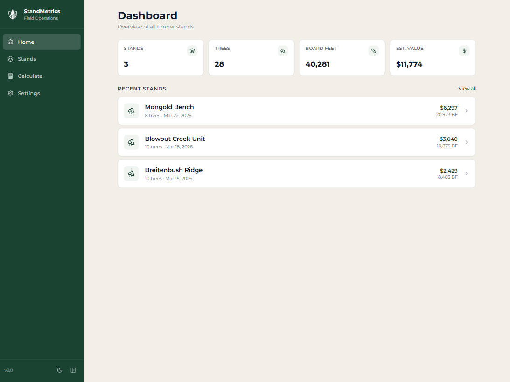
Task: Expand Mongold Bench with chevron arrow
Action: (x=467, y=111)
